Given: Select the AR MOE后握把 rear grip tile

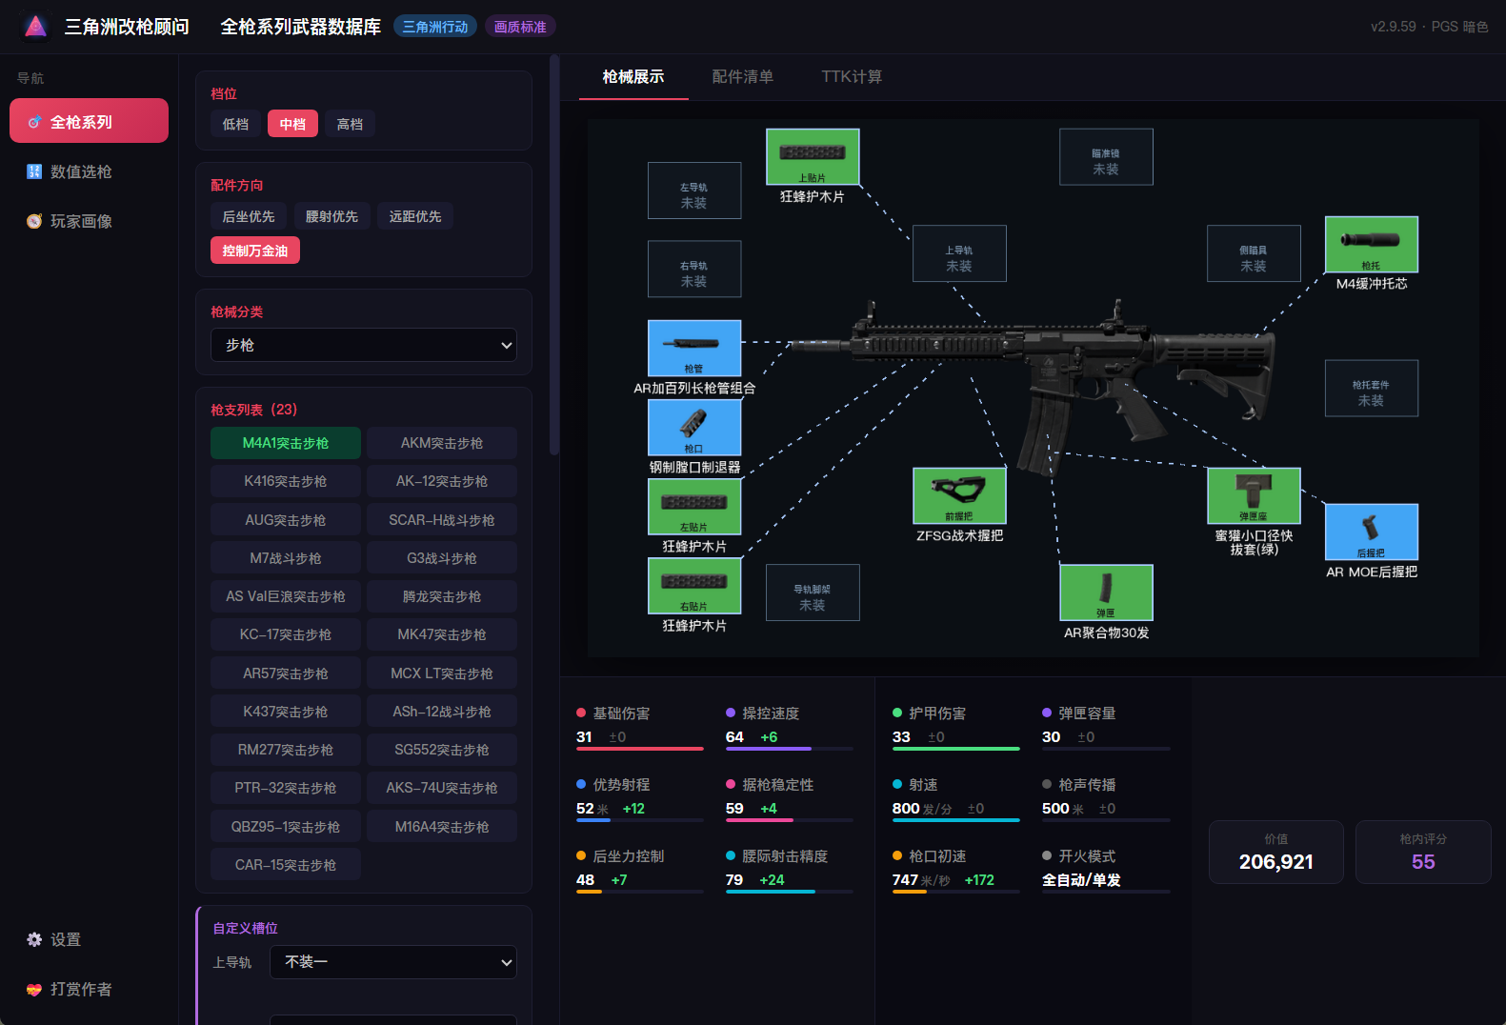Looking at the screenshot, I should pos(1371,532).
